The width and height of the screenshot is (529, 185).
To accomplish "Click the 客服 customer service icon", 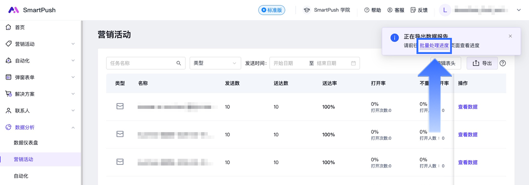I will 390,10.
